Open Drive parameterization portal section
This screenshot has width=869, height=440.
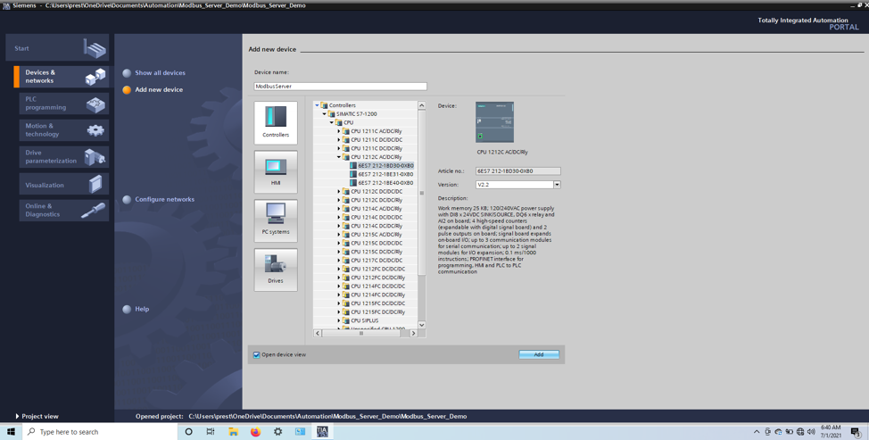pyautogui.click(x=63, y=157)
